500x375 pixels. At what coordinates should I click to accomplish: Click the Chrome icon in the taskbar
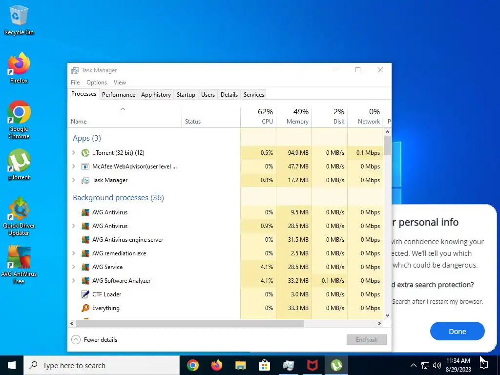[x=192, y=365]
